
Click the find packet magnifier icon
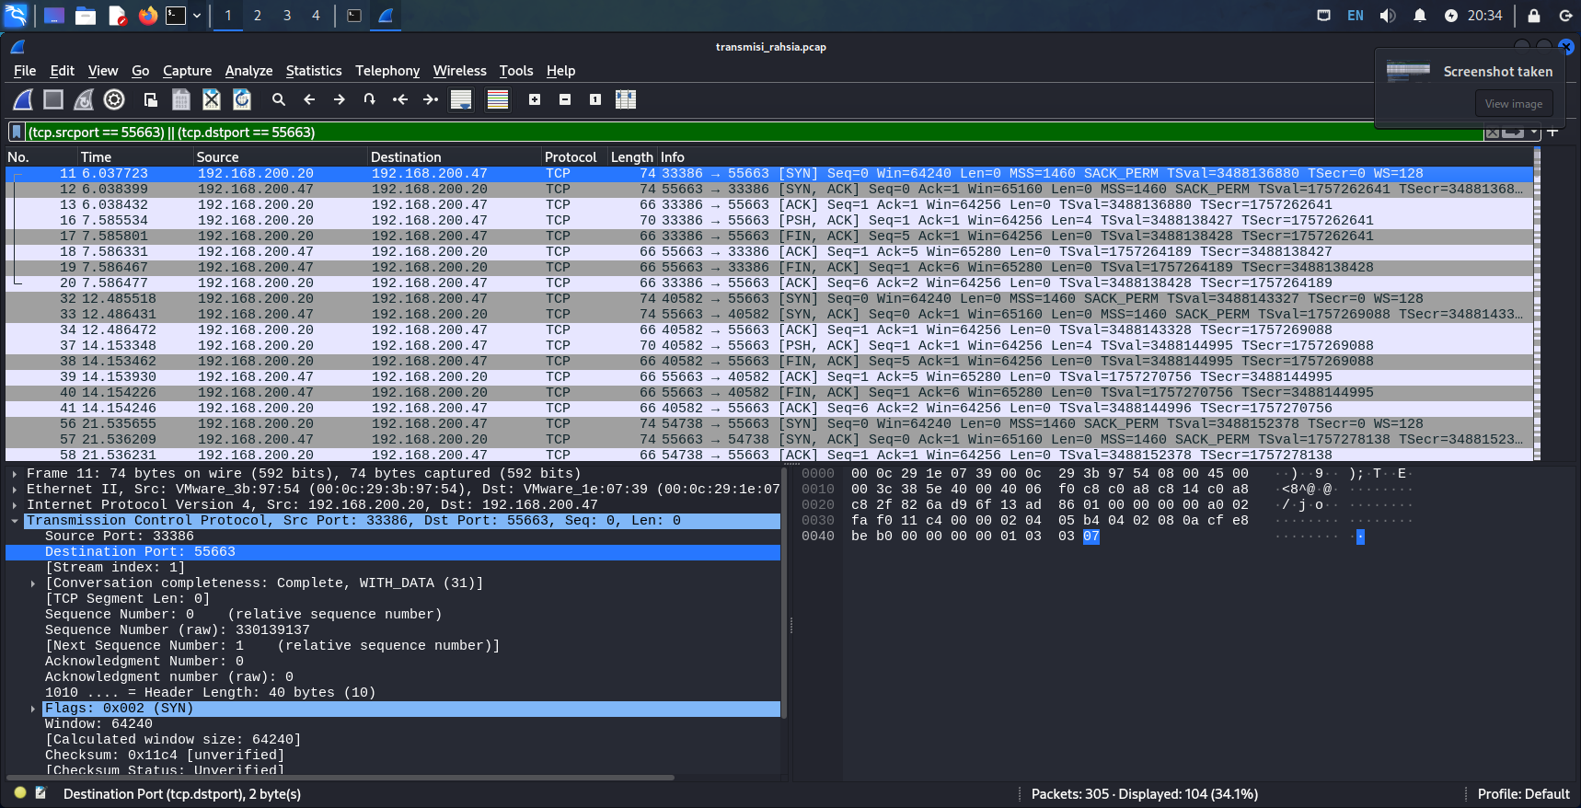279,99
